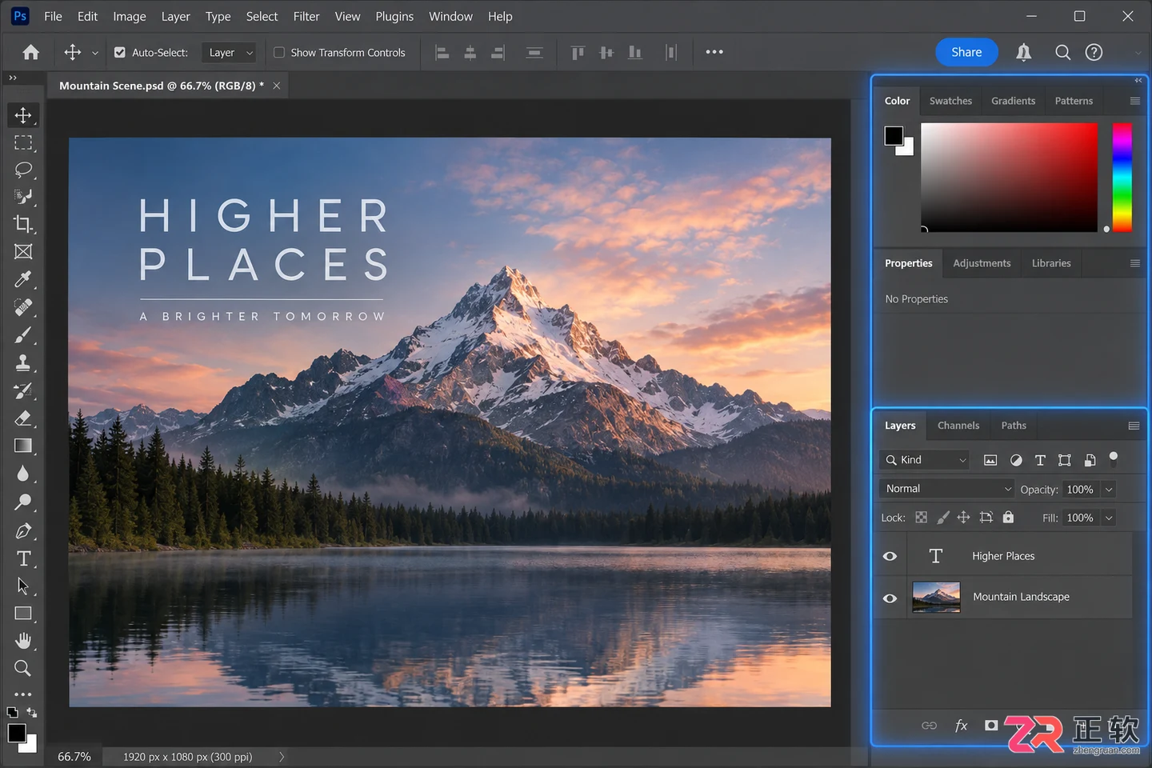Open the Window menu
The image size is (1152, 768).
click(x=450, y=16)
